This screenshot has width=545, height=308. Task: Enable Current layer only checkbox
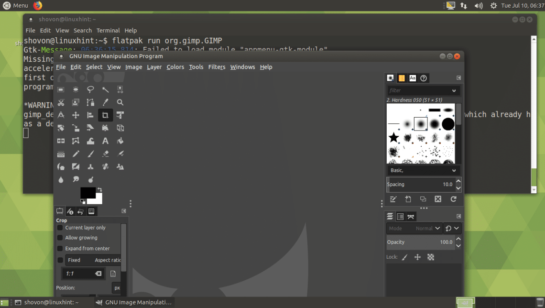(60, 228)
